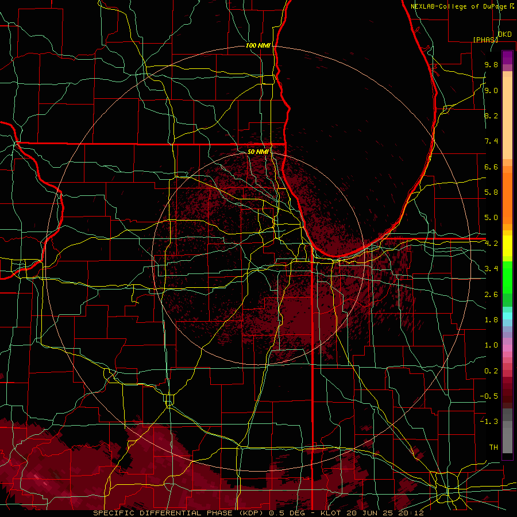Image resolution: width=517 pixels, height=517 pixels.
Task: Click the light peach band of the color bar
Action: (507, 118)
